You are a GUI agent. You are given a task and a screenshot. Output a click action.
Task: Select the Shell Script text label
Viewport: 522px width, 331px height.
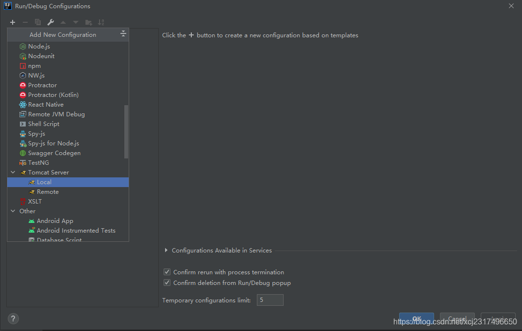(44, 124)
